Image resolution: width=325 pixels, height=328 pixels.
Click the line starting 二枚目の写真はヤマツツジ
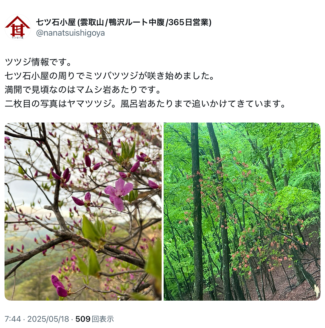point(146,103)
